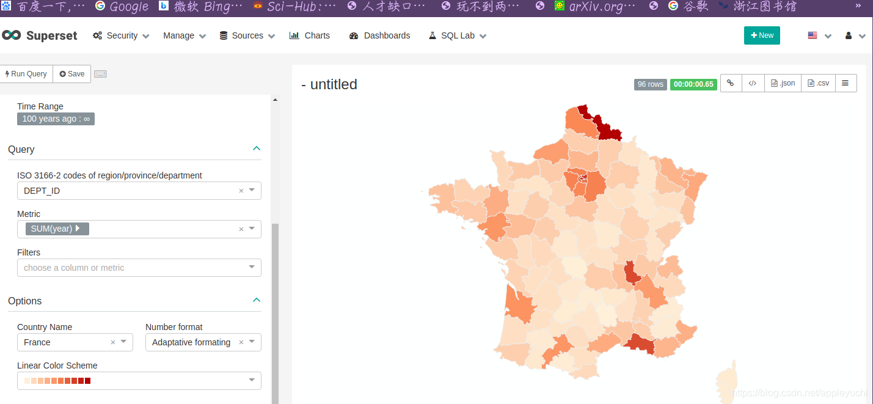
Task: Download chart results as .csv
Action: (x=818, y=83)
